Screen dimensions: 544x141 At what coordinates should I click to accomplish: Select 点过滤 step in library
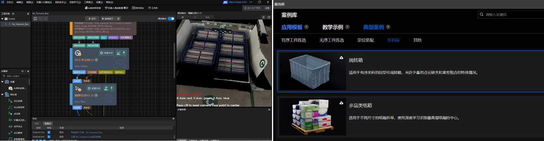pyautogui.click(x=14, y=114)
